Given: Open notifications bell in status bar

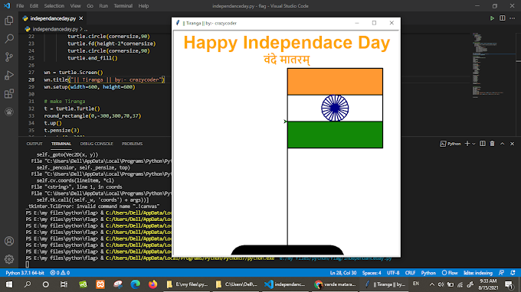Looking at the screenshot, I should point(513,273).
